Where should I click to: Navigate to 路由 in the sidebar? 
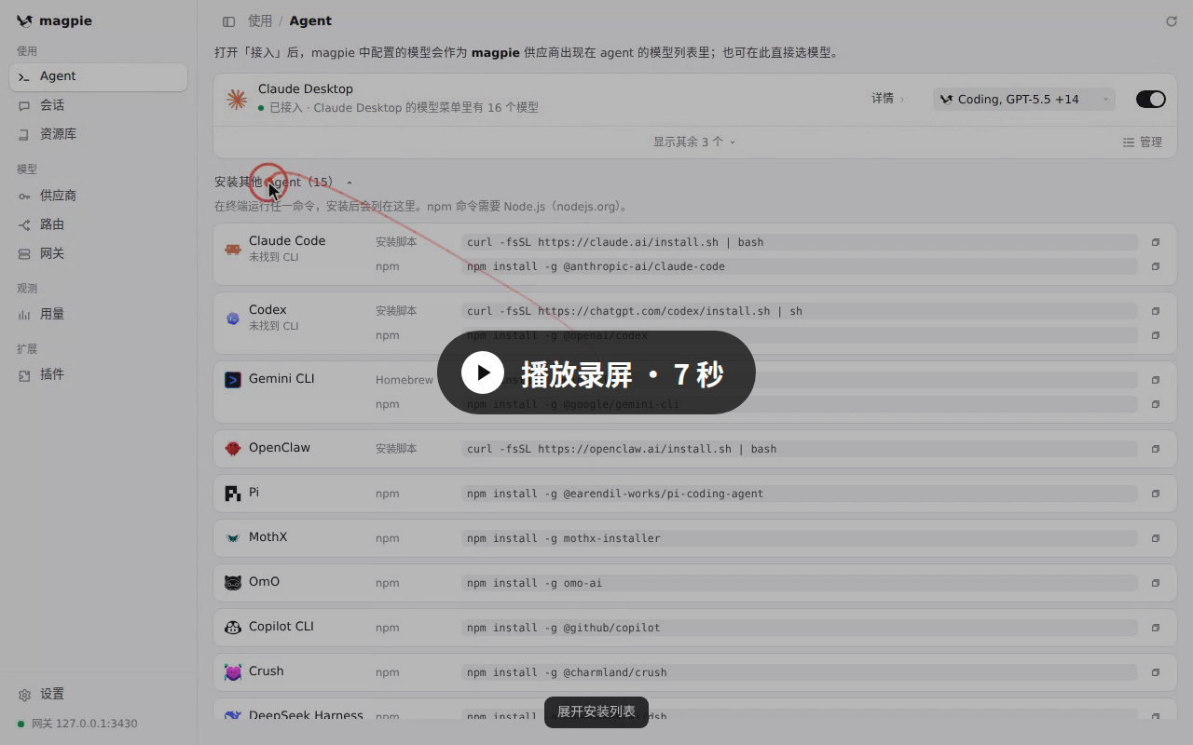[98, 224]
